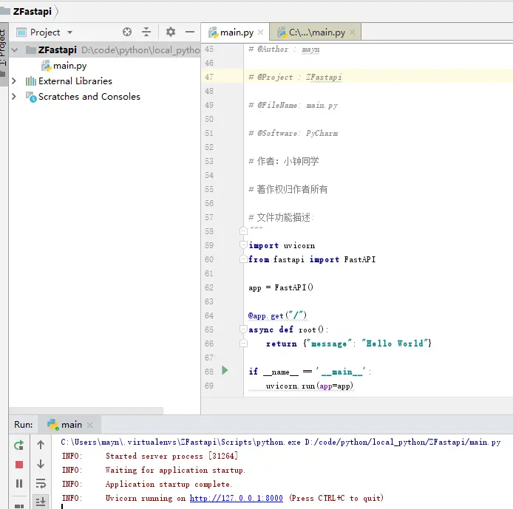Collapse the ZFastapi project root
Viewport: 513px width, 509px height.
click(14, 50)
